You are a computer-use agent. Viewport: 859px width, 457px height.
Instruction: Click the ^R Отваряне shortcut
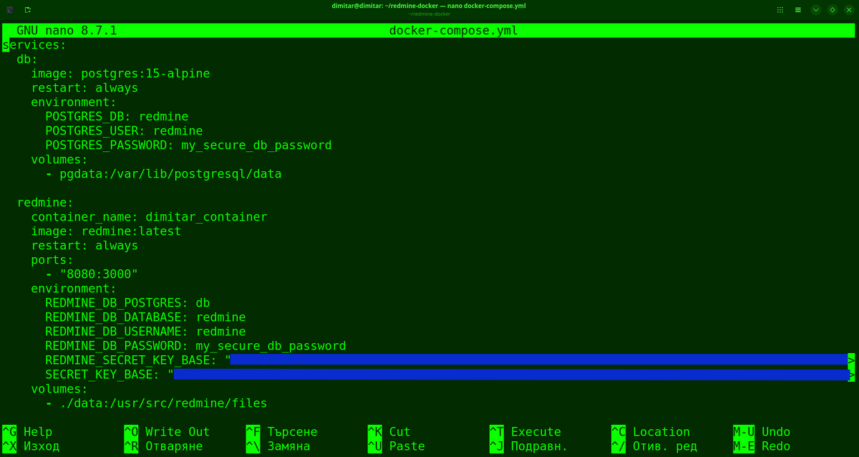[x=164, y=446]
